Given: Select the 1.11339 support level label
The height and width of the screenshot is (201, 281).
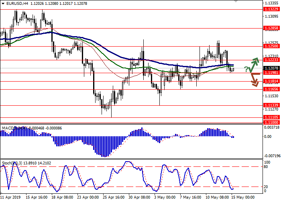Looking at the screenshot, I should point(271,105).
